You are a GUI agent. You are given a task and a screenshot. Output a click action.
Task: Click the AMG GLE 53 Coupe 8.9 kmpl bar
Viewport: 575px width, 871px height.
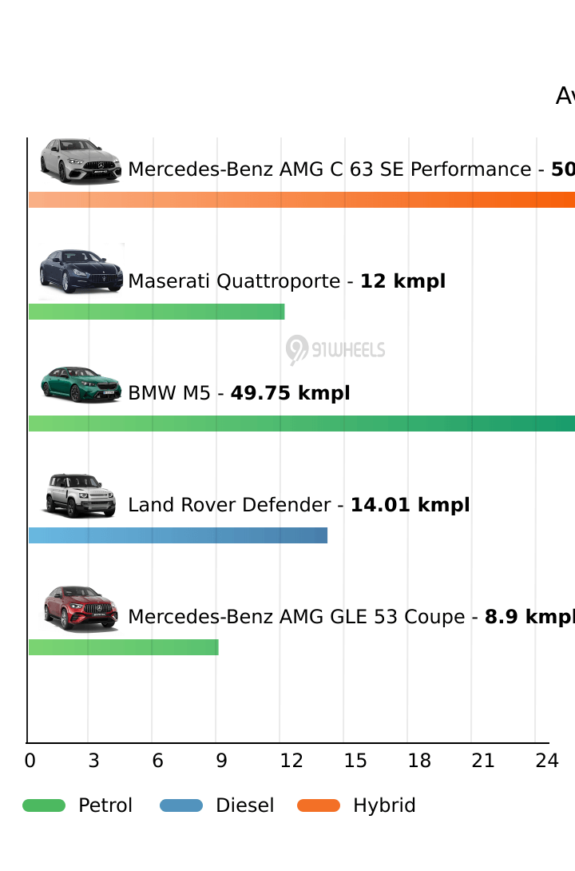tap(123, 647)
